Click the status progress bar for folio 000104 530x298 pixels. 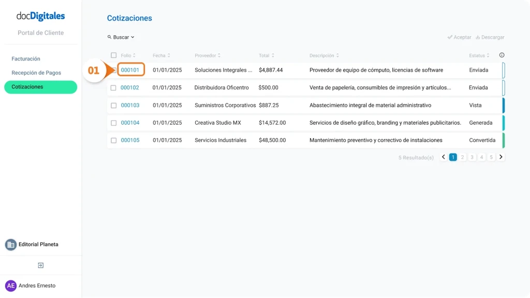pyautogui.click(x=502, y=123)
